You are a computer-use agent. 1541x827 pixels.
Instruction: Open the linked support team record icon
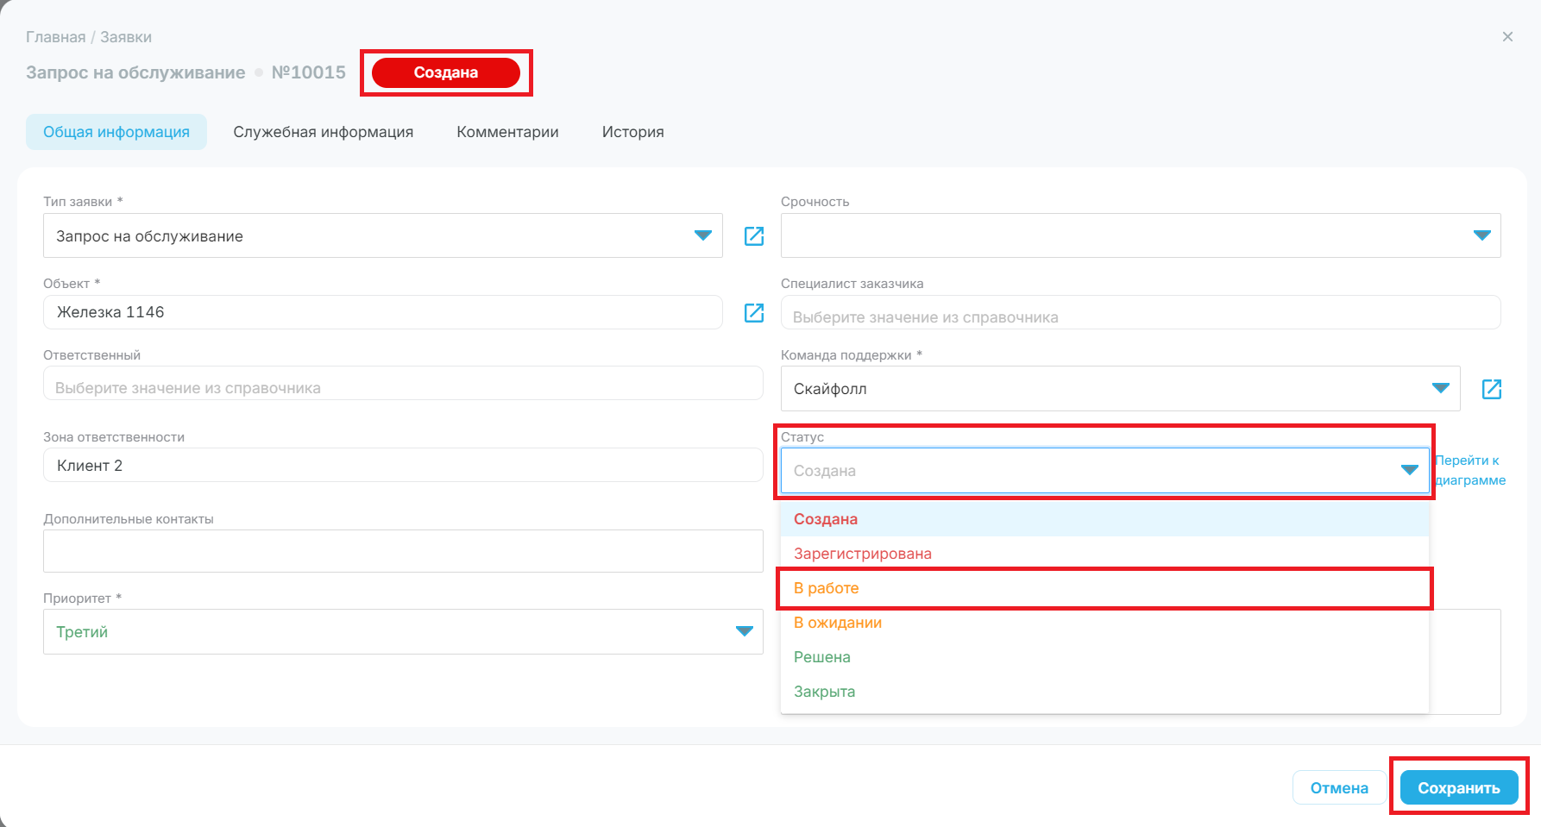(1492, 389)
